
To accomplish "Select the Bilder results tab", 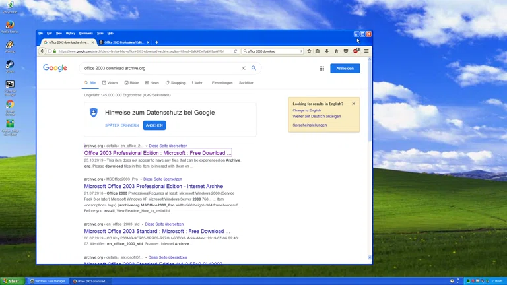I will coord(131,83).
